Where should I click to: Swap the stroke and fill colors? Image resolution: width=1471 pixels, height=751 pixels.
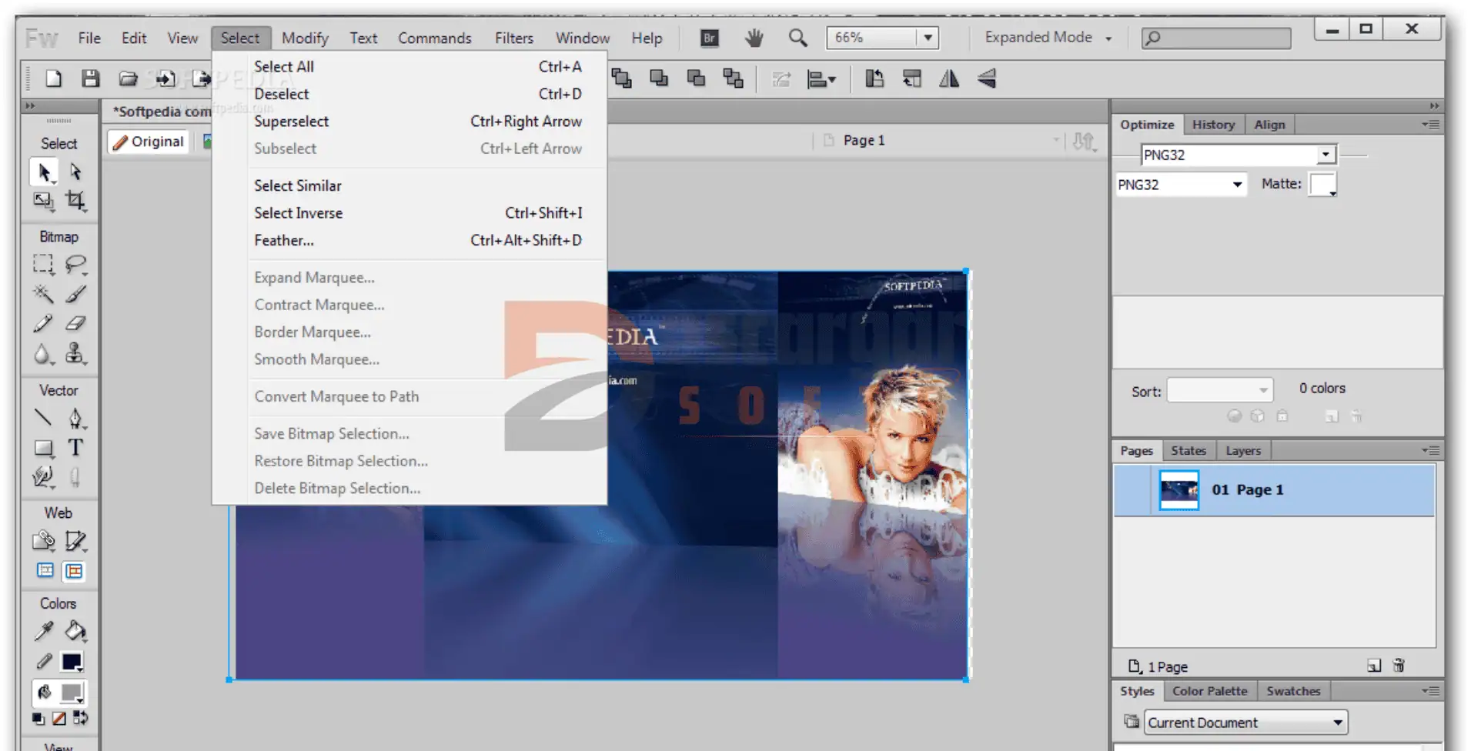coord(80,719)
